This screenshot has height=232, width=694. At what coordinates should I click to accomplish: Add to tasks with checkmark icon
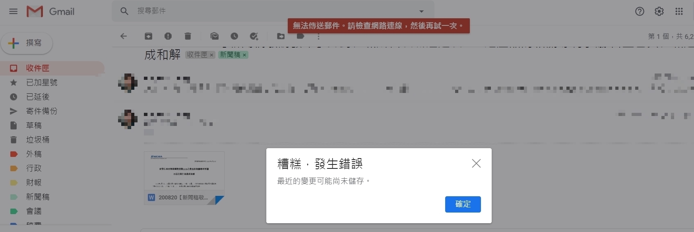254,36
